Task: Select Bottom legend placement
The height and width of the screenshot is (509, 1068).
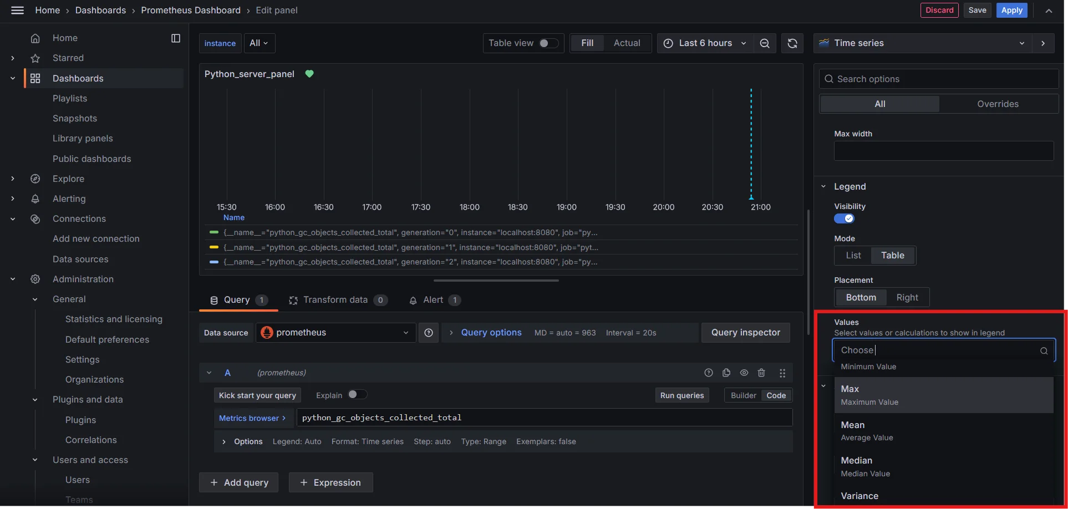Action: [x=861, y=297]
